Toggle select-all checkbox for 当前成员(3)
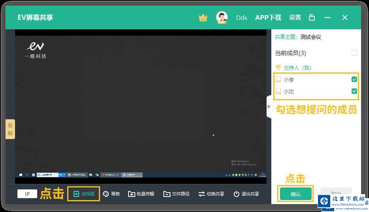 click(x=354, y=53)
